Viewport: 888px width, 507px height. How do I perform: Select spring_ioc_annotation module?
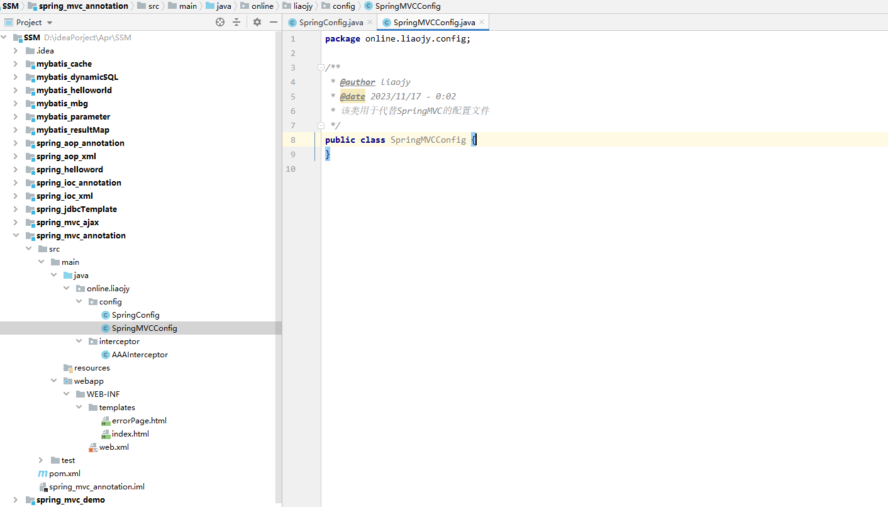[79, 183]
